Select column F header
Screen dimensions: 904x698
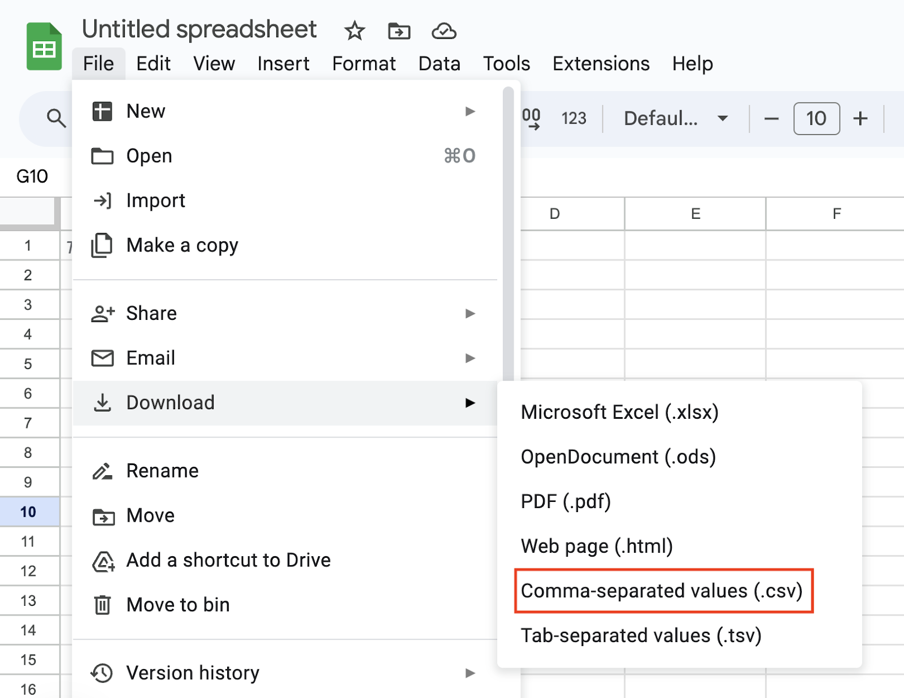click(836, 214)
